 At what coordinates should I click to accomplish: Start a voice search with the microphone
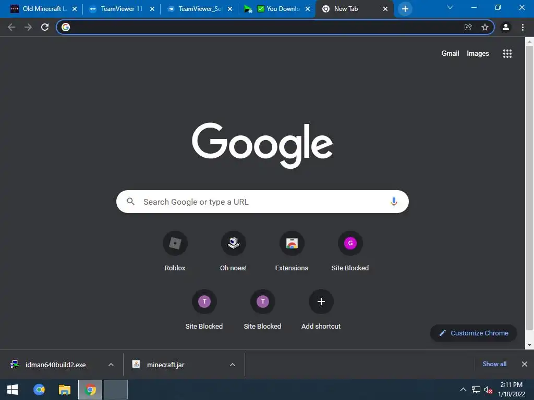(x=394, y=202)
